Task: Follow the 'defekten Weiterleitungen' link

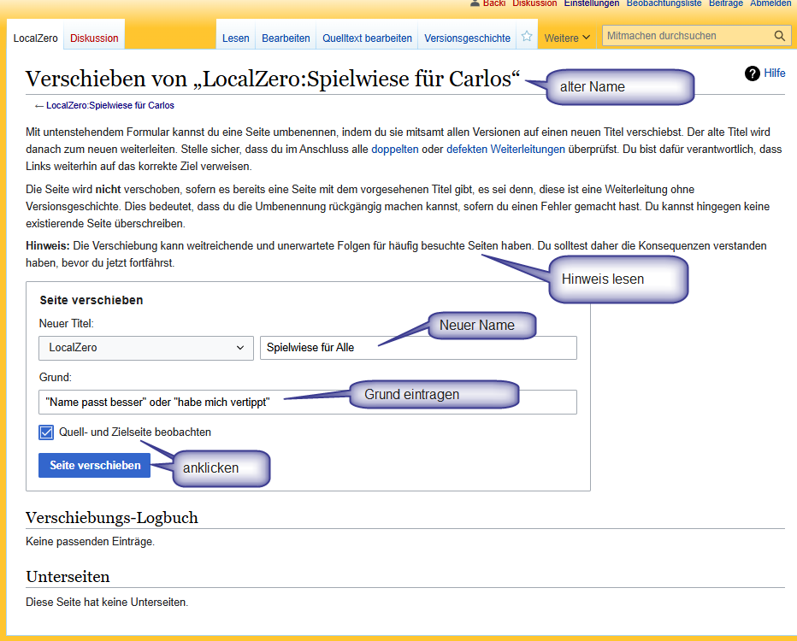Action: click(505, 150)
